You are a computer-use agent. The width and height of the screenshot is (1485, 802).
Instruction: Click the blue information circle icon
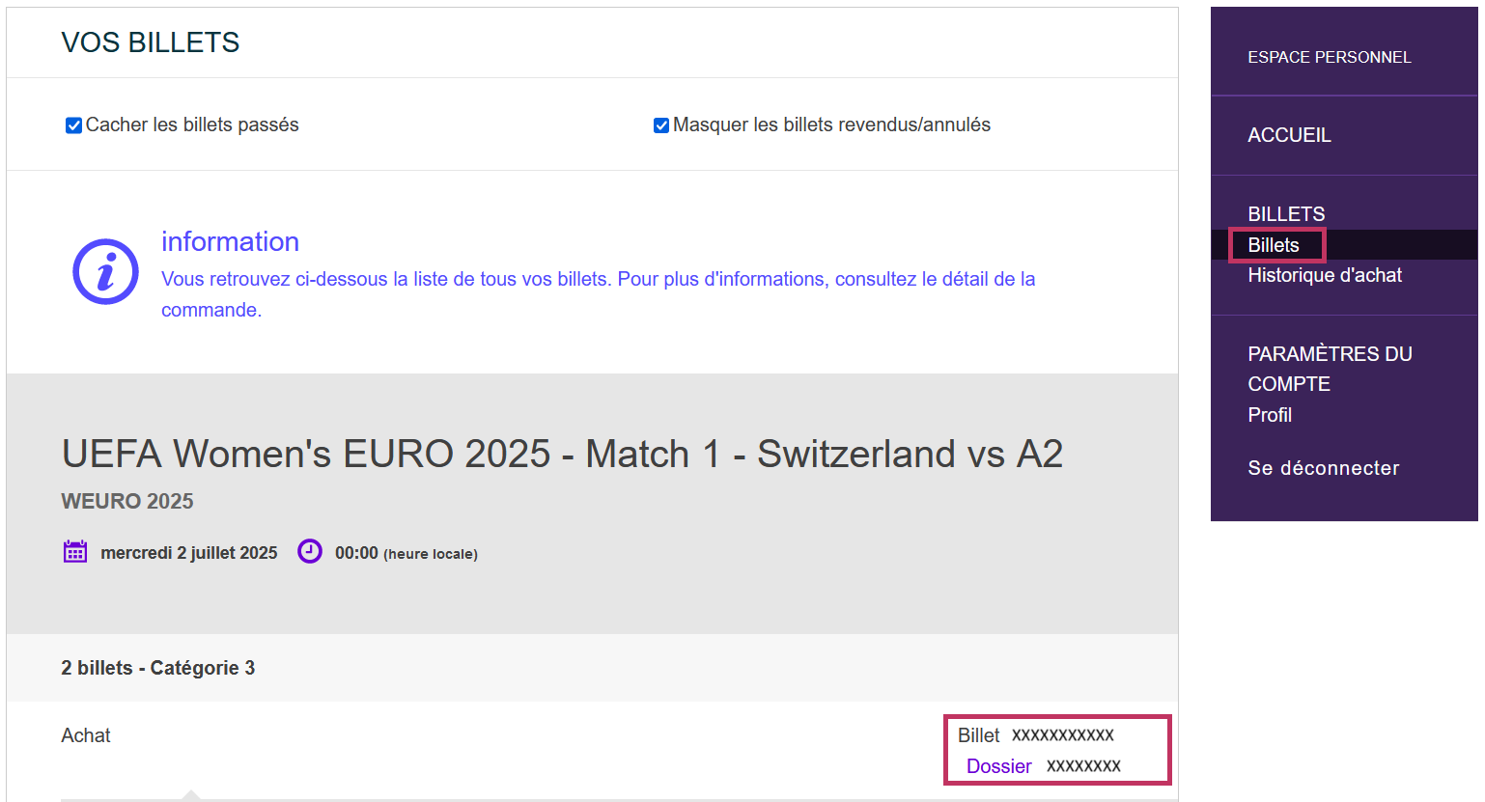106,271
